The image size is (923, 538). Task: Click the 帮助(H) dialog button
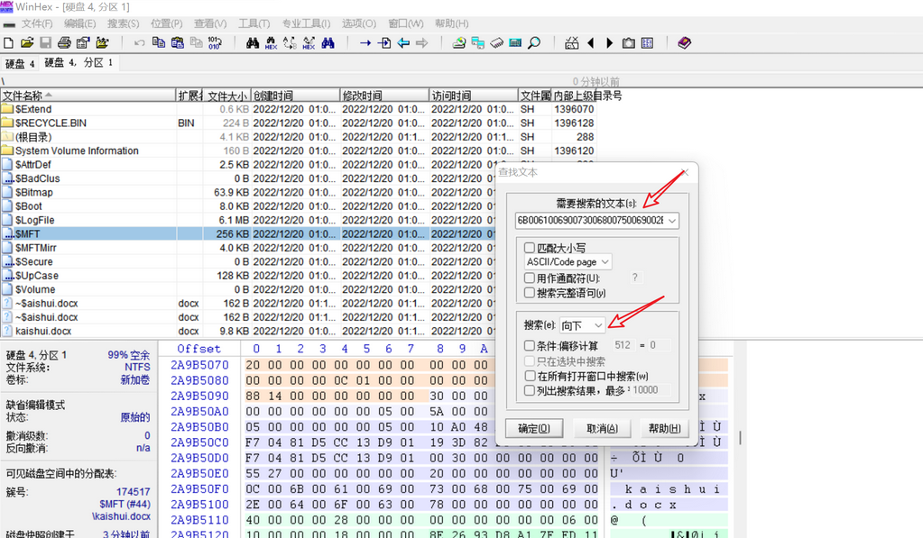[x=665, y=429]
